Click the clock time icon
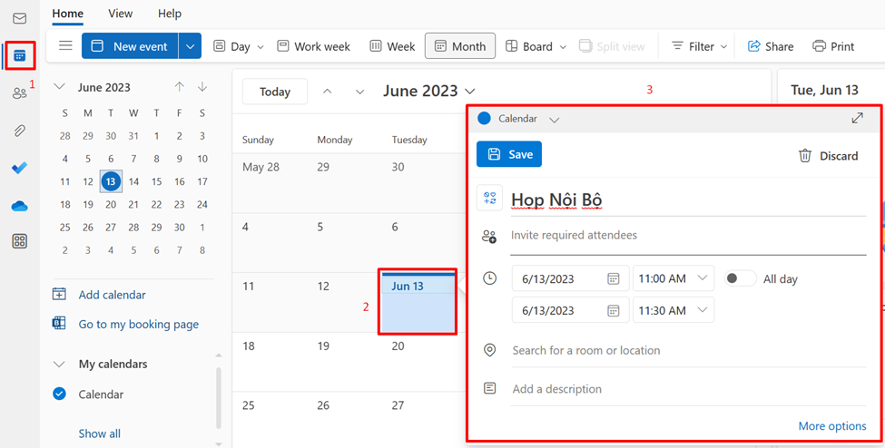 click(490, 278)
